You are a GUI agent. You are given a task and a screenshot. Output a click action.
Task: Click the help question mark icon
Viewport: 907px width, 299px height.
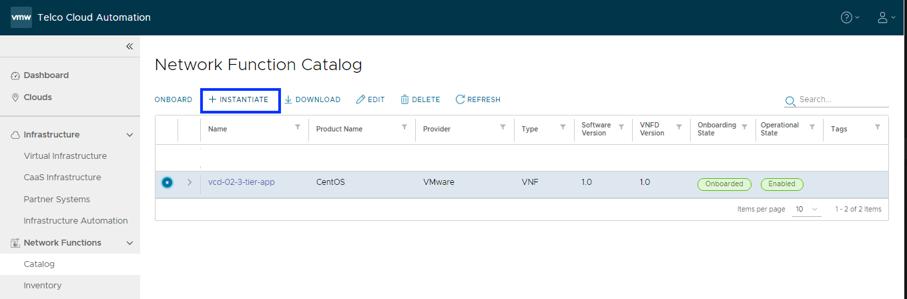coord(846,17)
